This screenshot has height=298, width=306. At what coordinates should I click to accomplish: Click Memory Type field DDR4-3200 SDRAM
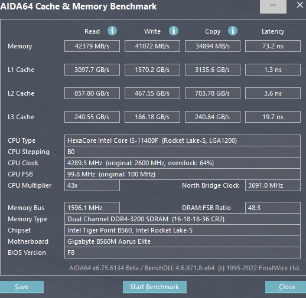coord(183,219)
